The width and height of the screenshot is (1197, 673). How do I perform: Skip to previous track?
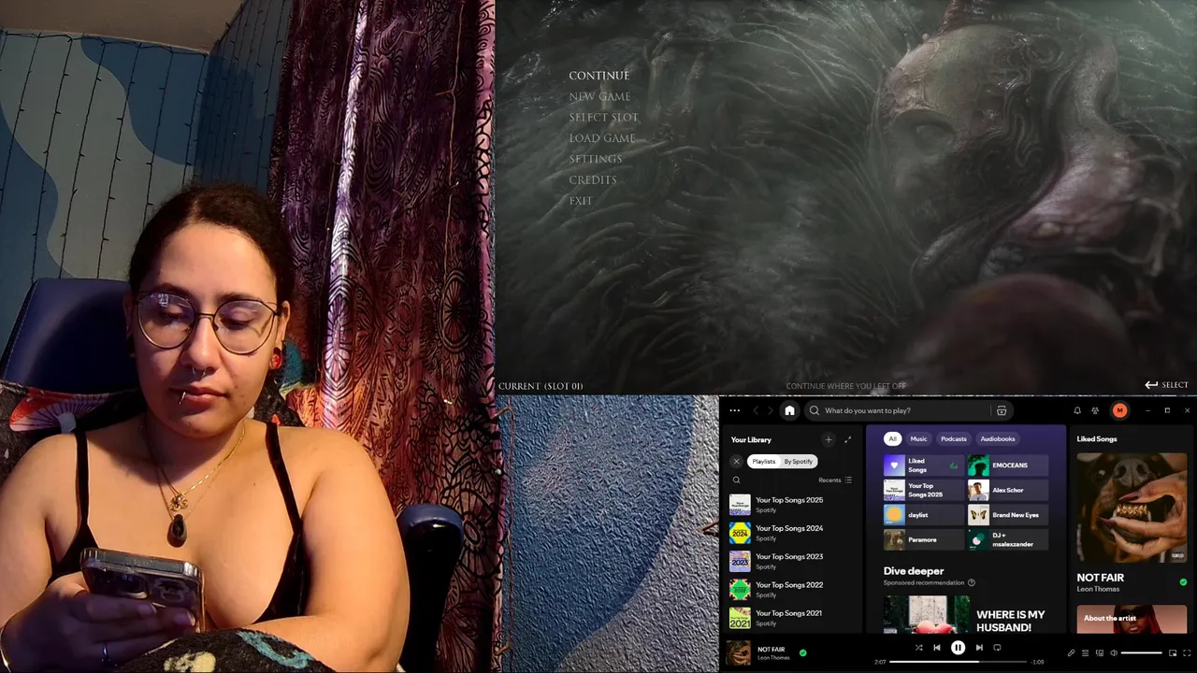pos(937,647)
